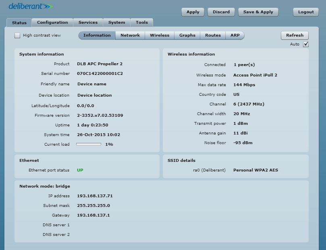
Task: Click the Discard button
Action: (x=221, y=12)
